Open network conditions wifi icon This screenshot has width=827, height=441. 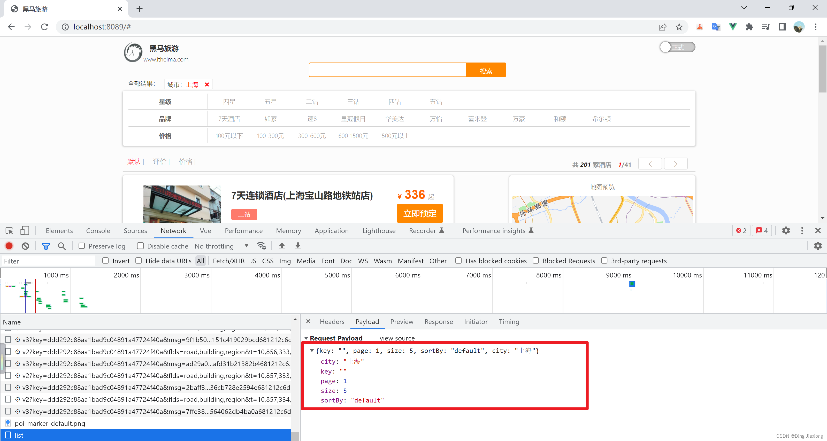point(261,246)
